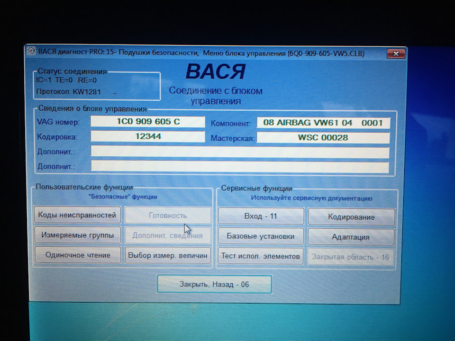
Task: Click Закрыть, Назад - 06 button
Action: 214,284
